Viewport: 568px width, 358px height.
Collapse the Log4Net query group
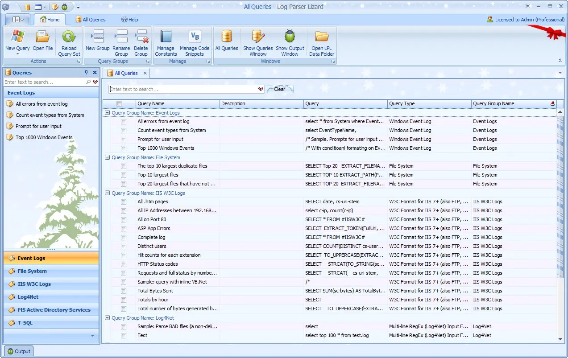point(107,318)
